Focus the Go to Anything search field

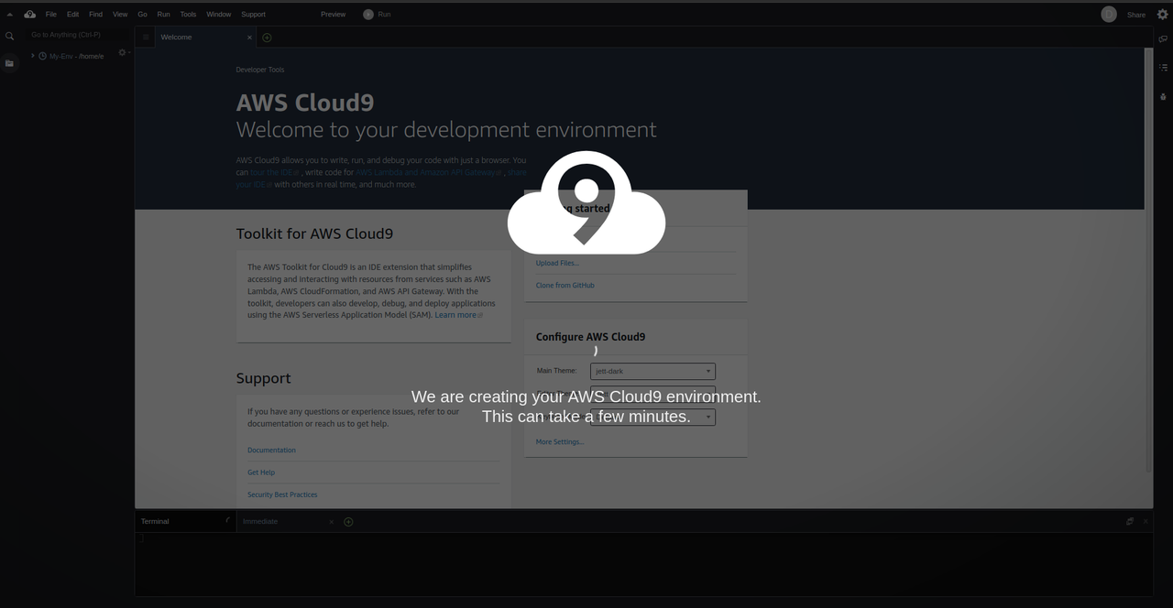[78, 35]
